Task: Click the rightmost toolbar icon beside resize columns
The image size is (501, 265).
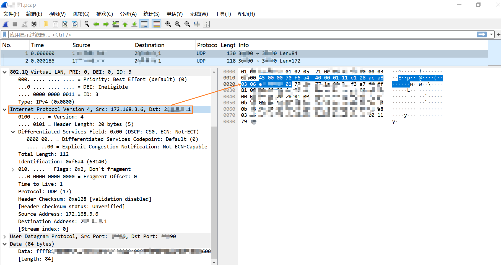Action: [x=206, y=24]
